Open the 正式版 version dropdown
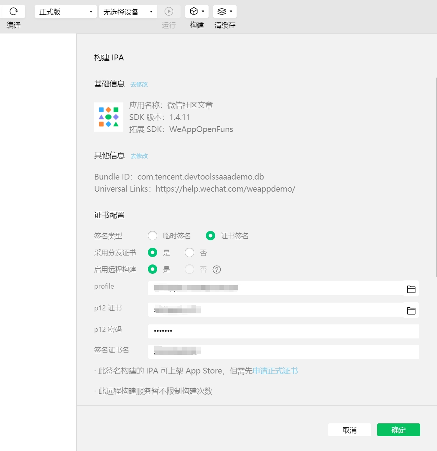This screenshot has width=437, height=451. [x=65, y=11]
